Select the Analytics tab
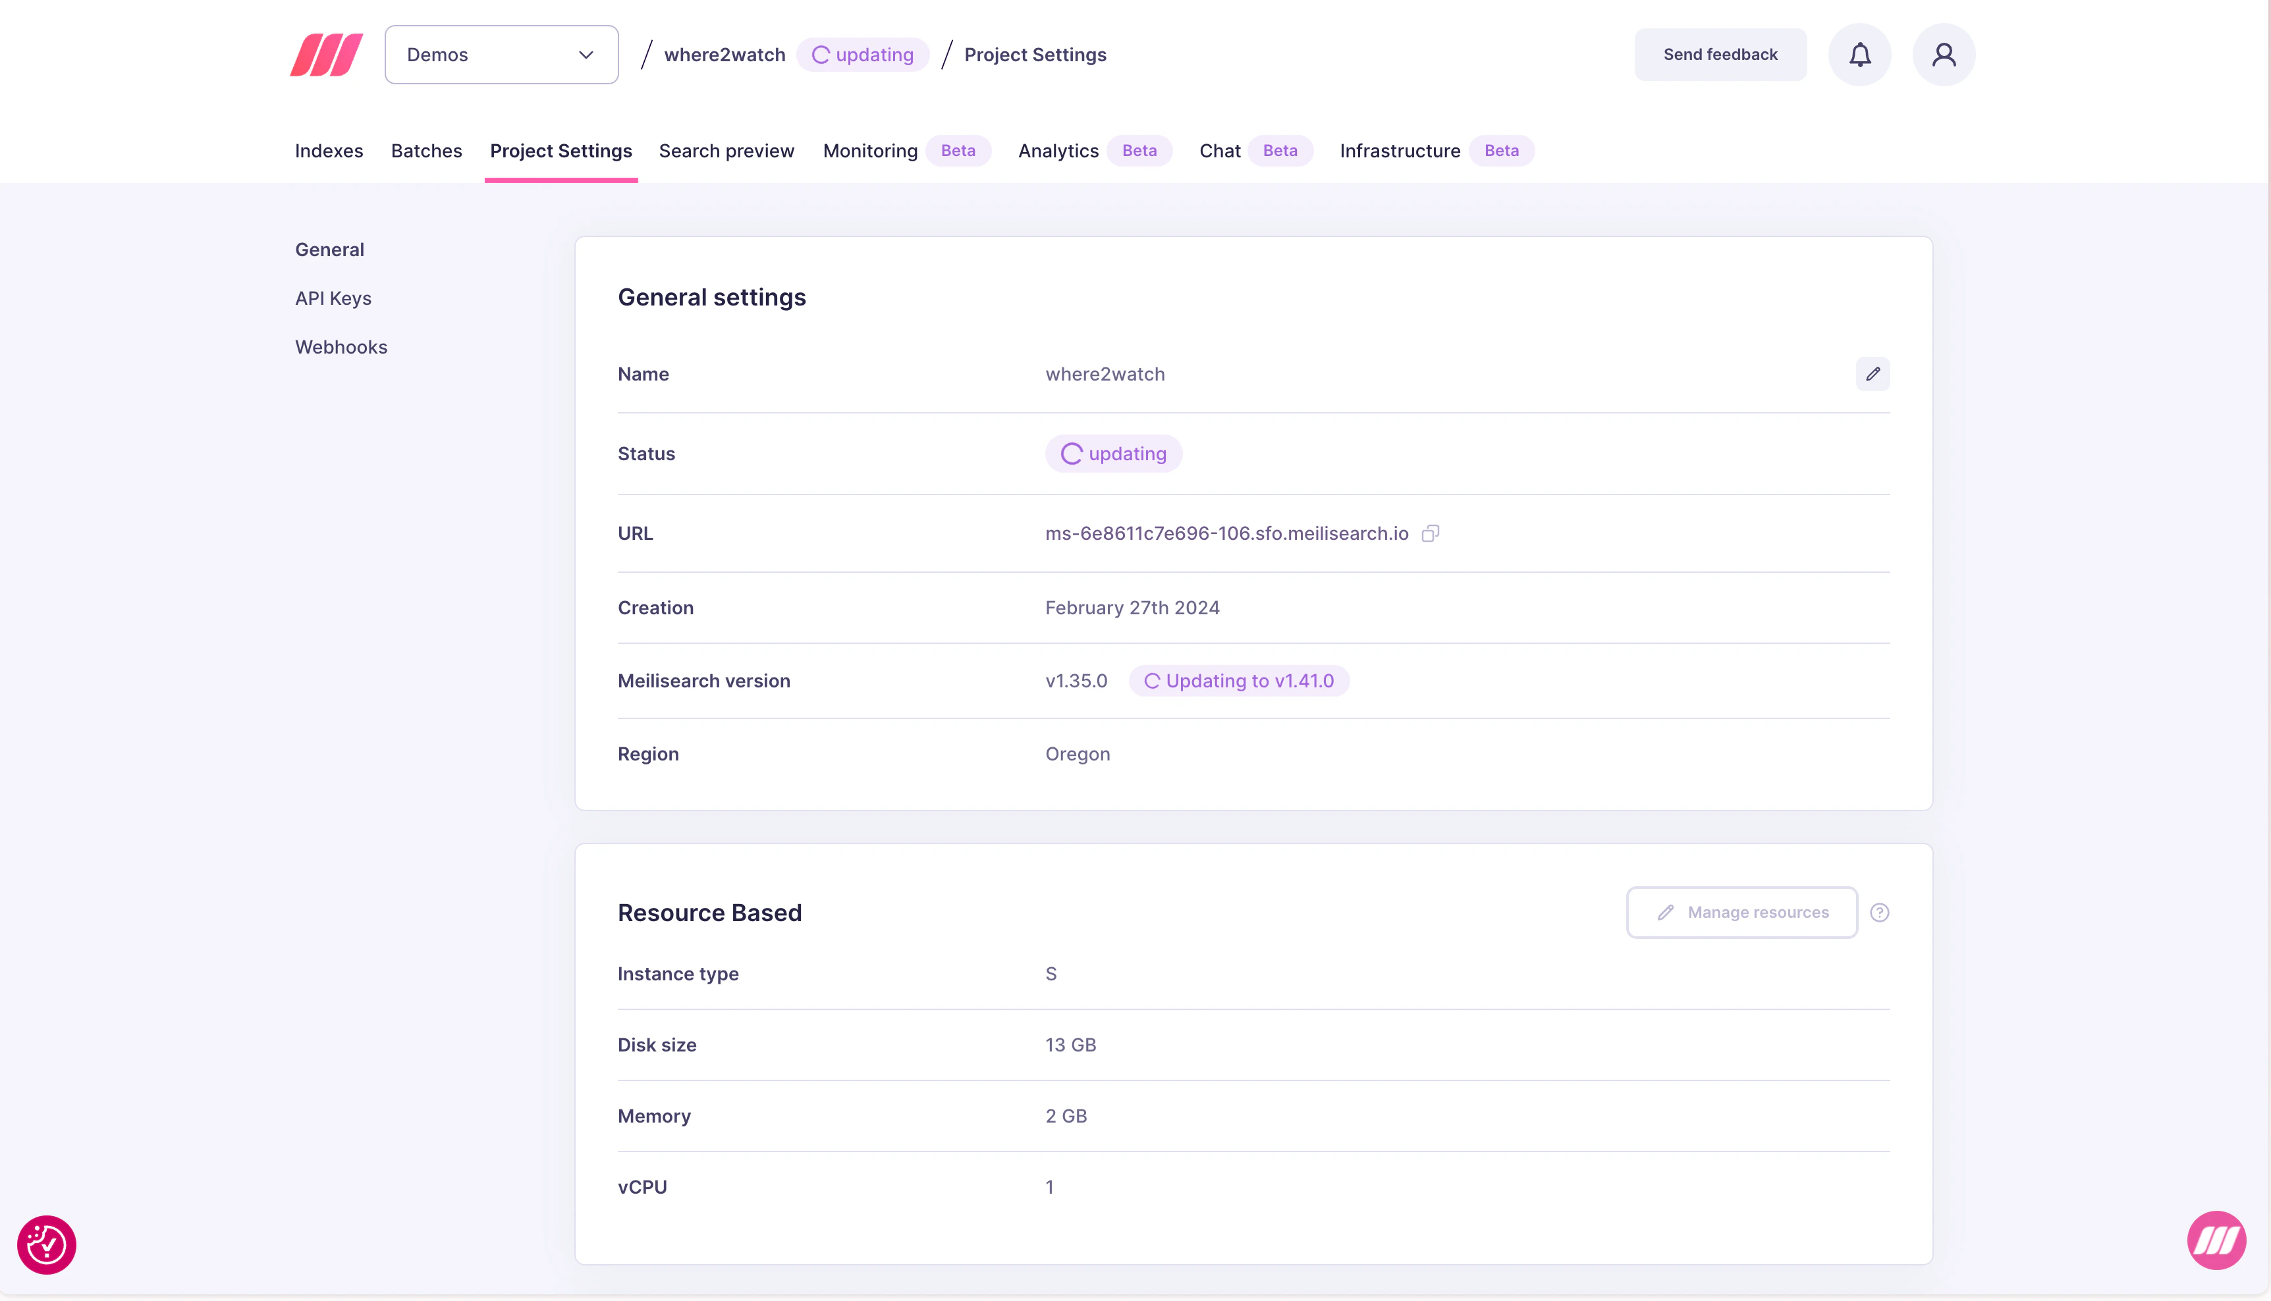This screenshot has width=2271, height=1301. 1058,151
